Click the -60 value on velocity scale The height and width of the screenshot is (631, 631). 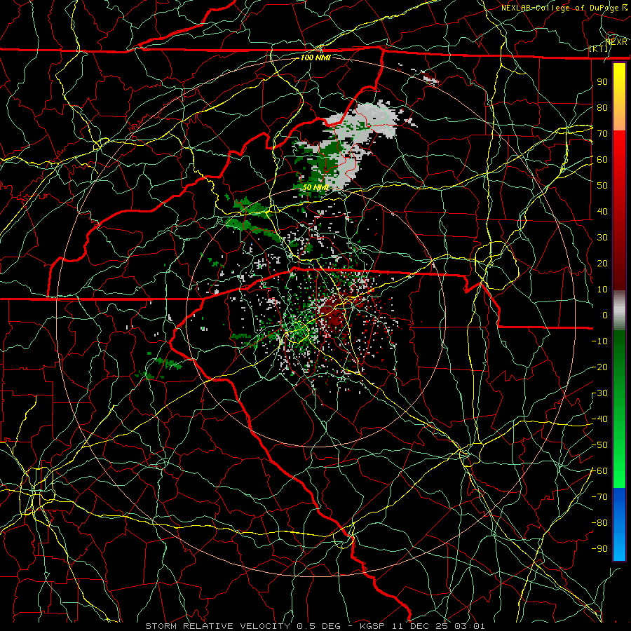599,471
